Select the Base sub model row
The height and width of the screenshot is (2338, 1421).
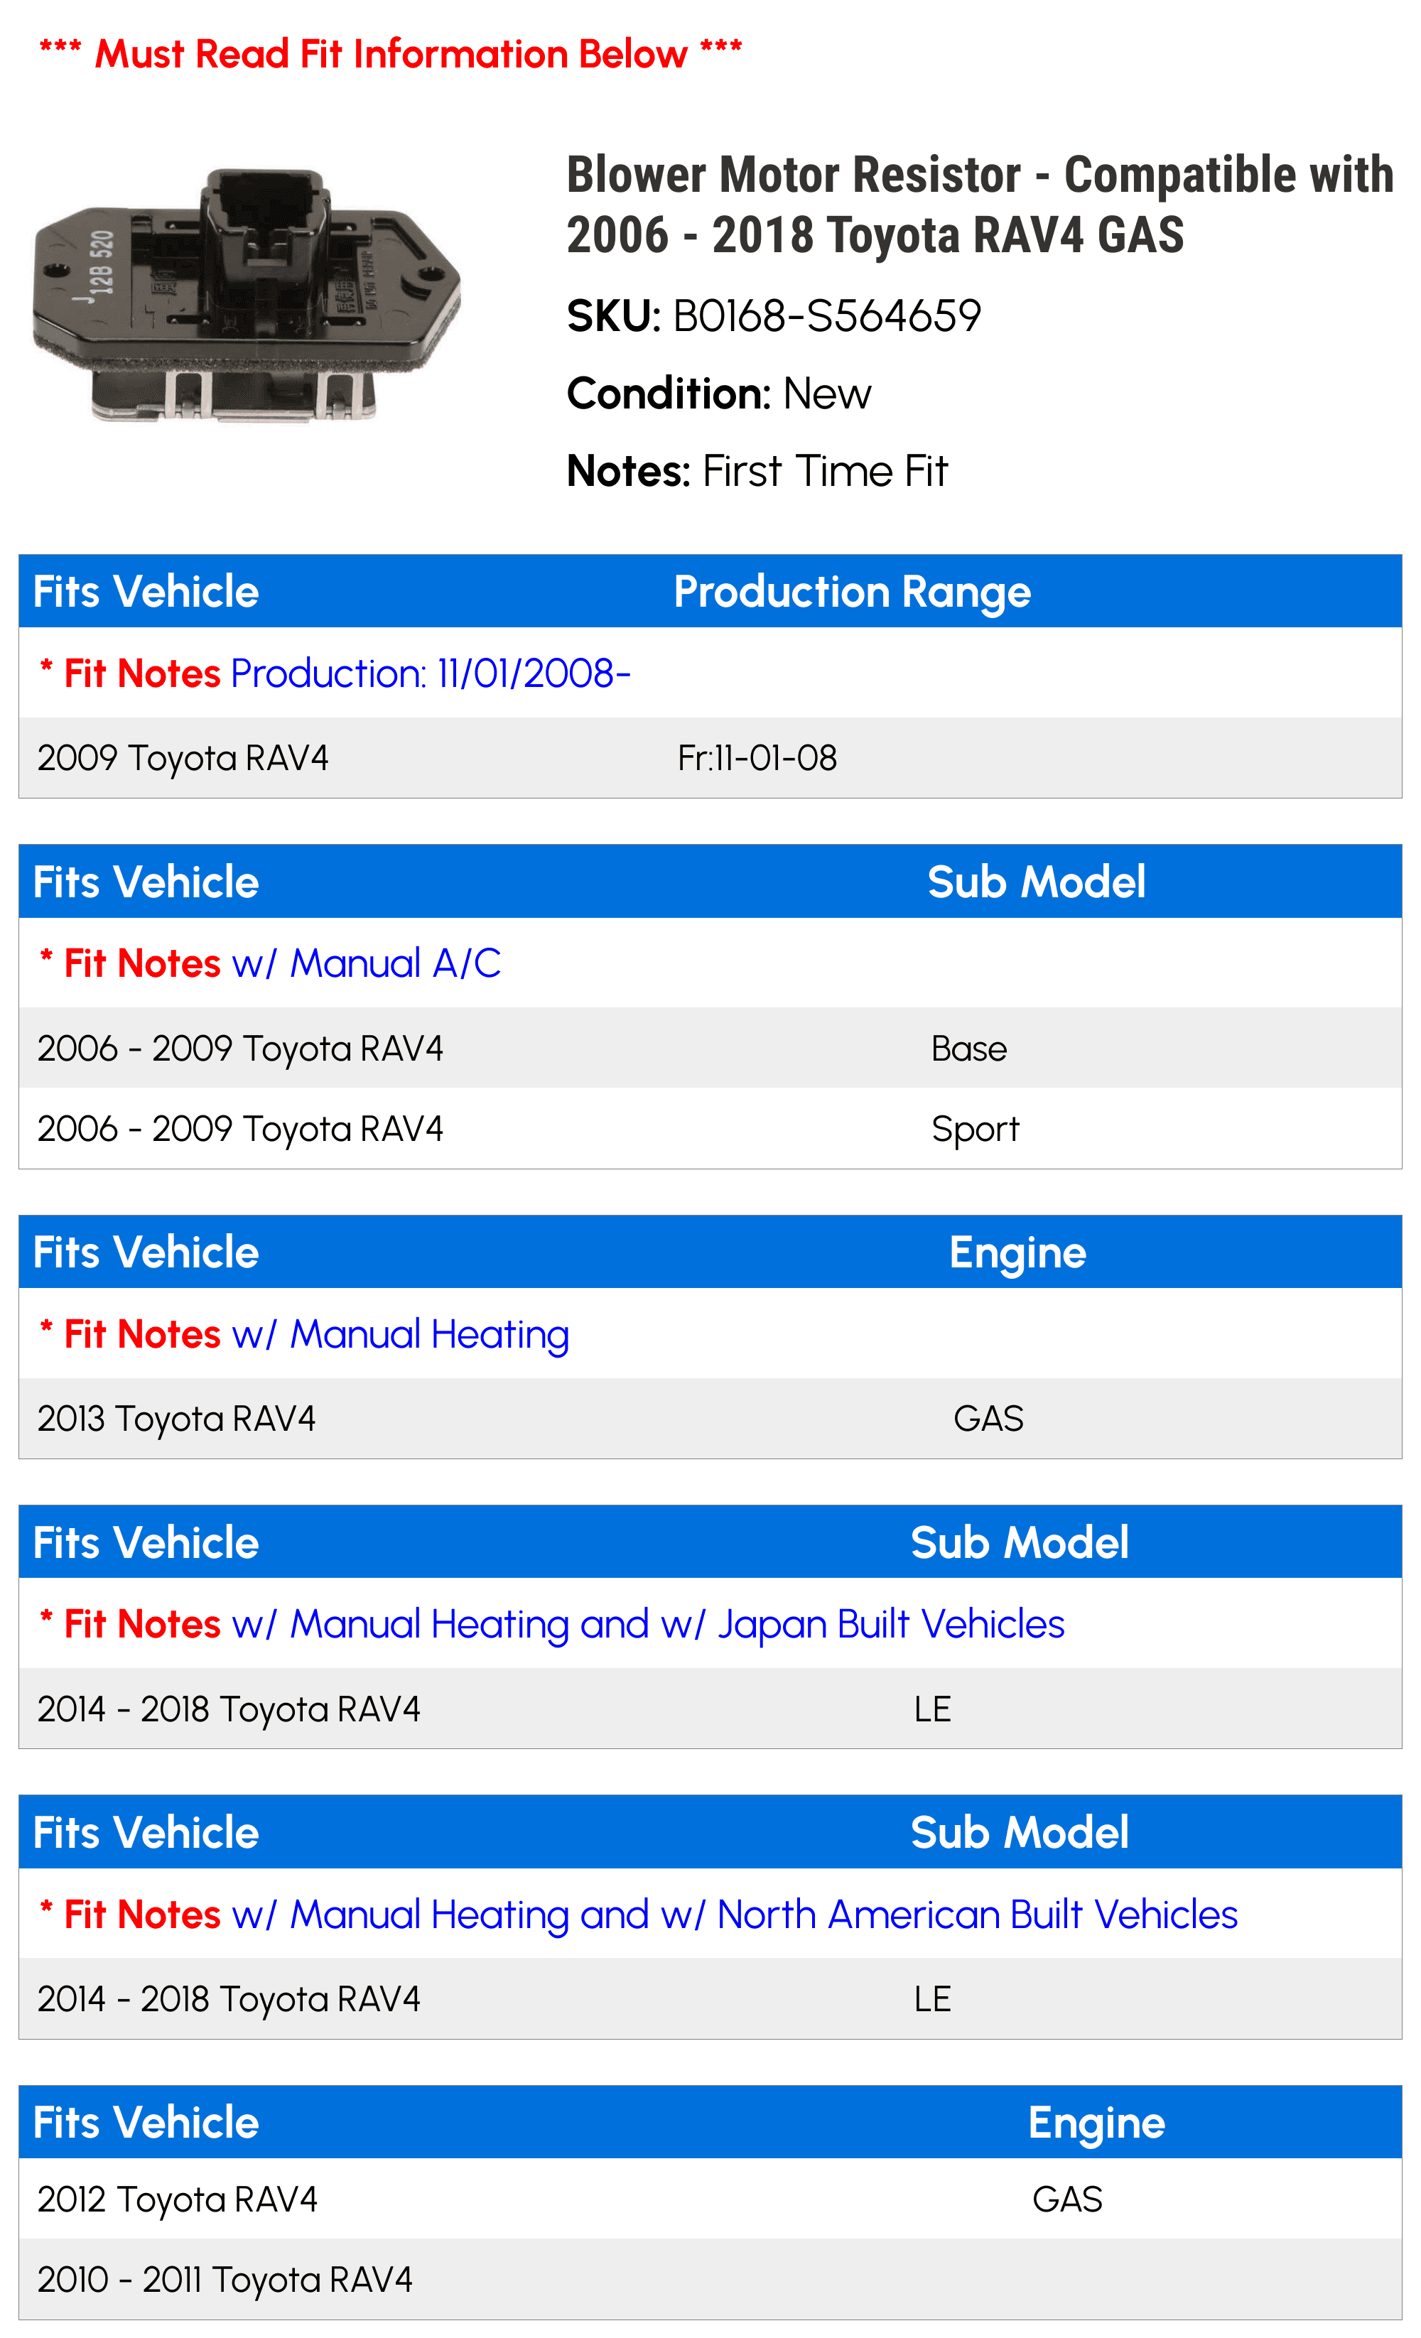[710, 1049]
